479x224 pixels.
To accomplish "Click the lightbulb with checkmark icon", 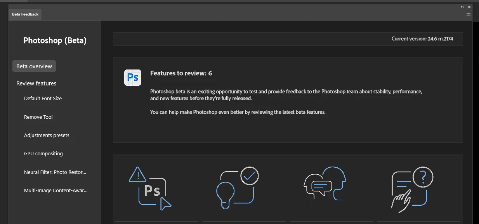I will coord(237,188).
